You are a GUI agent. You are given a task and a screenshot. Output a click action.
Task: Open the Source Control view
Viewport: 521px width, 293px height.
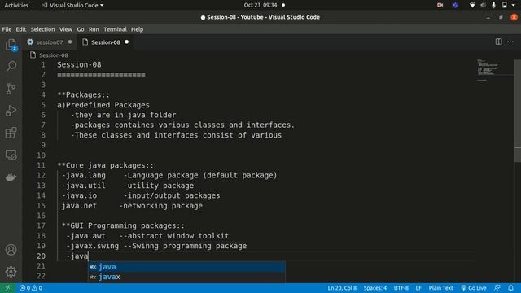11,89
